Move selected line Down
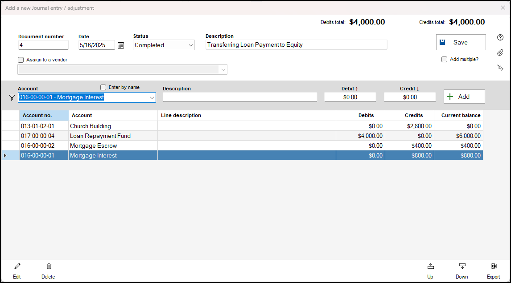Viewport: 511px width, 283px height. [x=462, y=270]
